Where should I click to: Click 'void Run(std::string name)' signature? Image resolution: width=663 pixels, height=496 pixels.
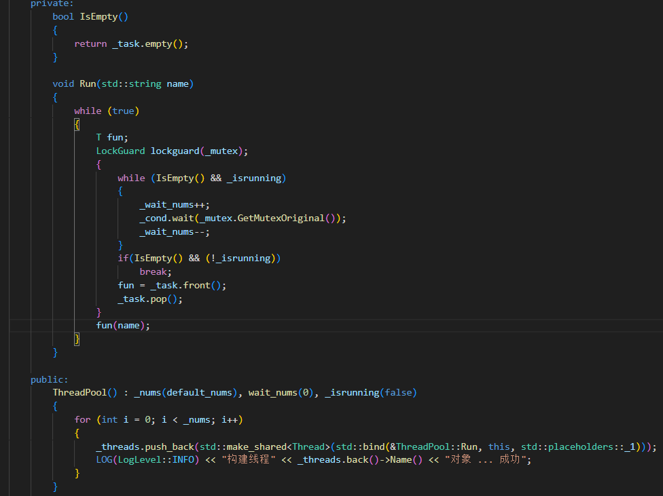(123, 84)
